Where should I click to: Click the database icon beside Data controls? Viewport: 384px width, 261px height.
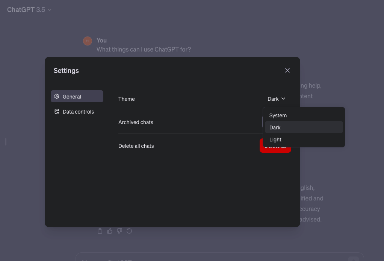(57, 111)
